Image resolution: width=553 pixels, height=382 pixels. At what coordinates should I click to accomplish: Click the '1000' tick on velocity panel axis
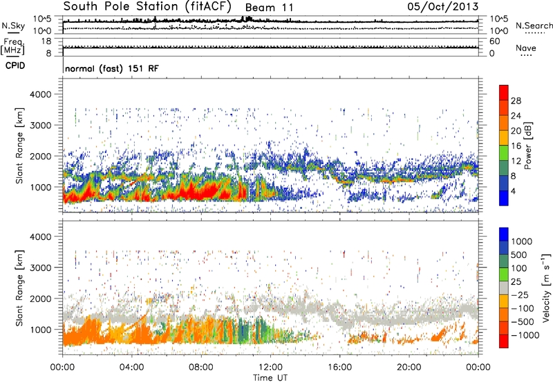(x=40, y=330)
